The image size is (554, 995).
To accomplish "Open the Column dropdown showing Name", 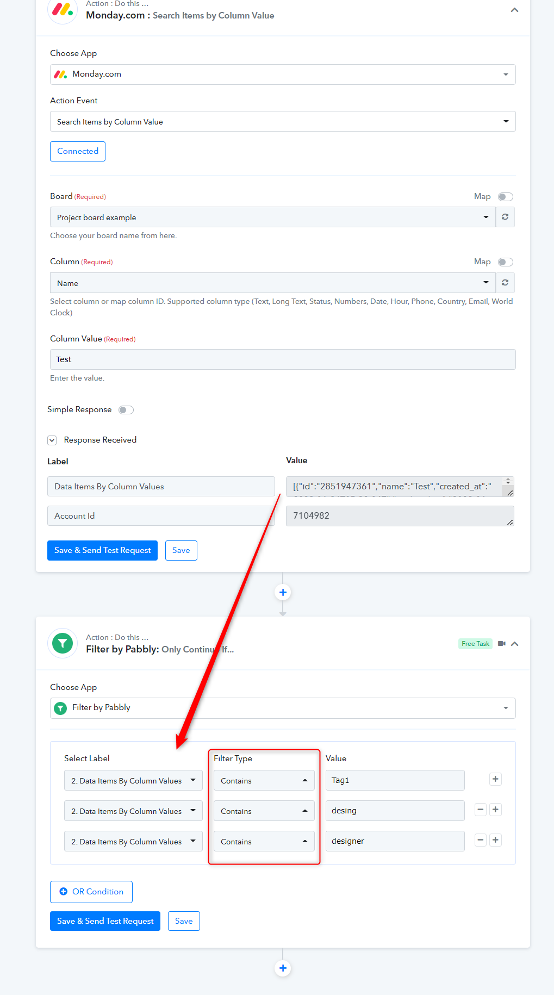I will (273, 283).
